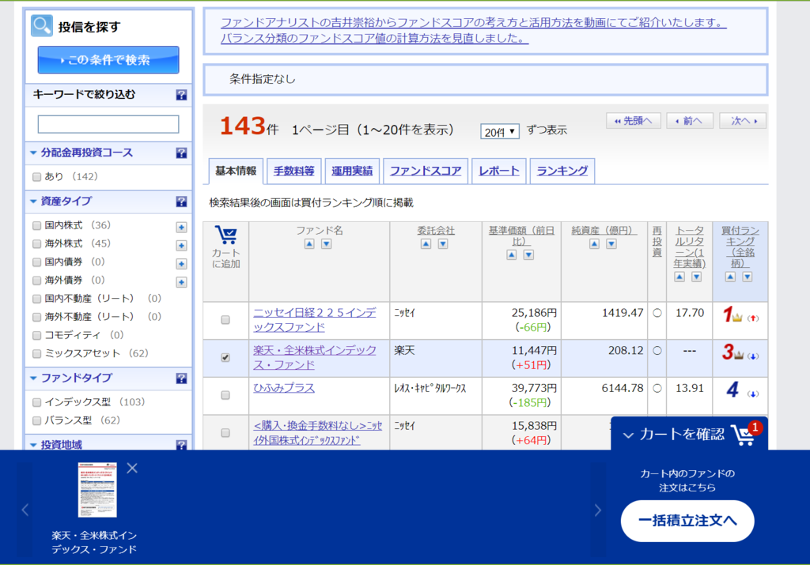This screenshot has width=810, height=565.
Task: Sort ファンド名 ascending arrow
Action: pyautogui.click(x=309, y=244)
